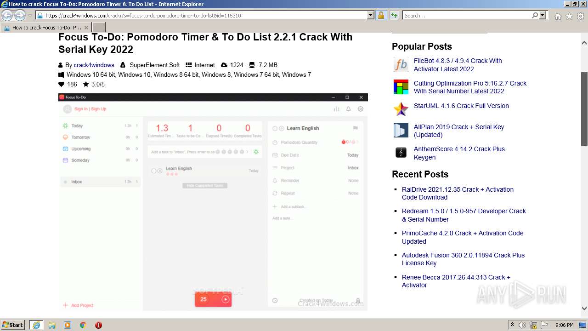Open the 'PrimoCache 4.2.0 Crack' recent post
This screenshot has width=588, height=331.
(x=463, y=237)
